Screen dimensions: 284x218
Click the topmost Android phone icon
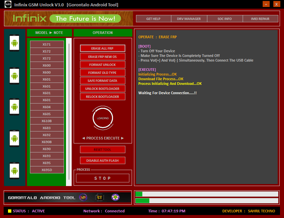pyautogui.click(x=14, y=43)
